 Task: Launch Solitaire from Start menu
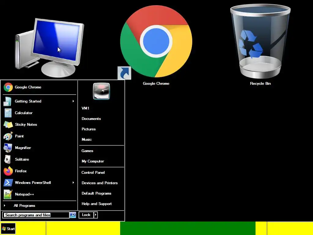(39, 159)
